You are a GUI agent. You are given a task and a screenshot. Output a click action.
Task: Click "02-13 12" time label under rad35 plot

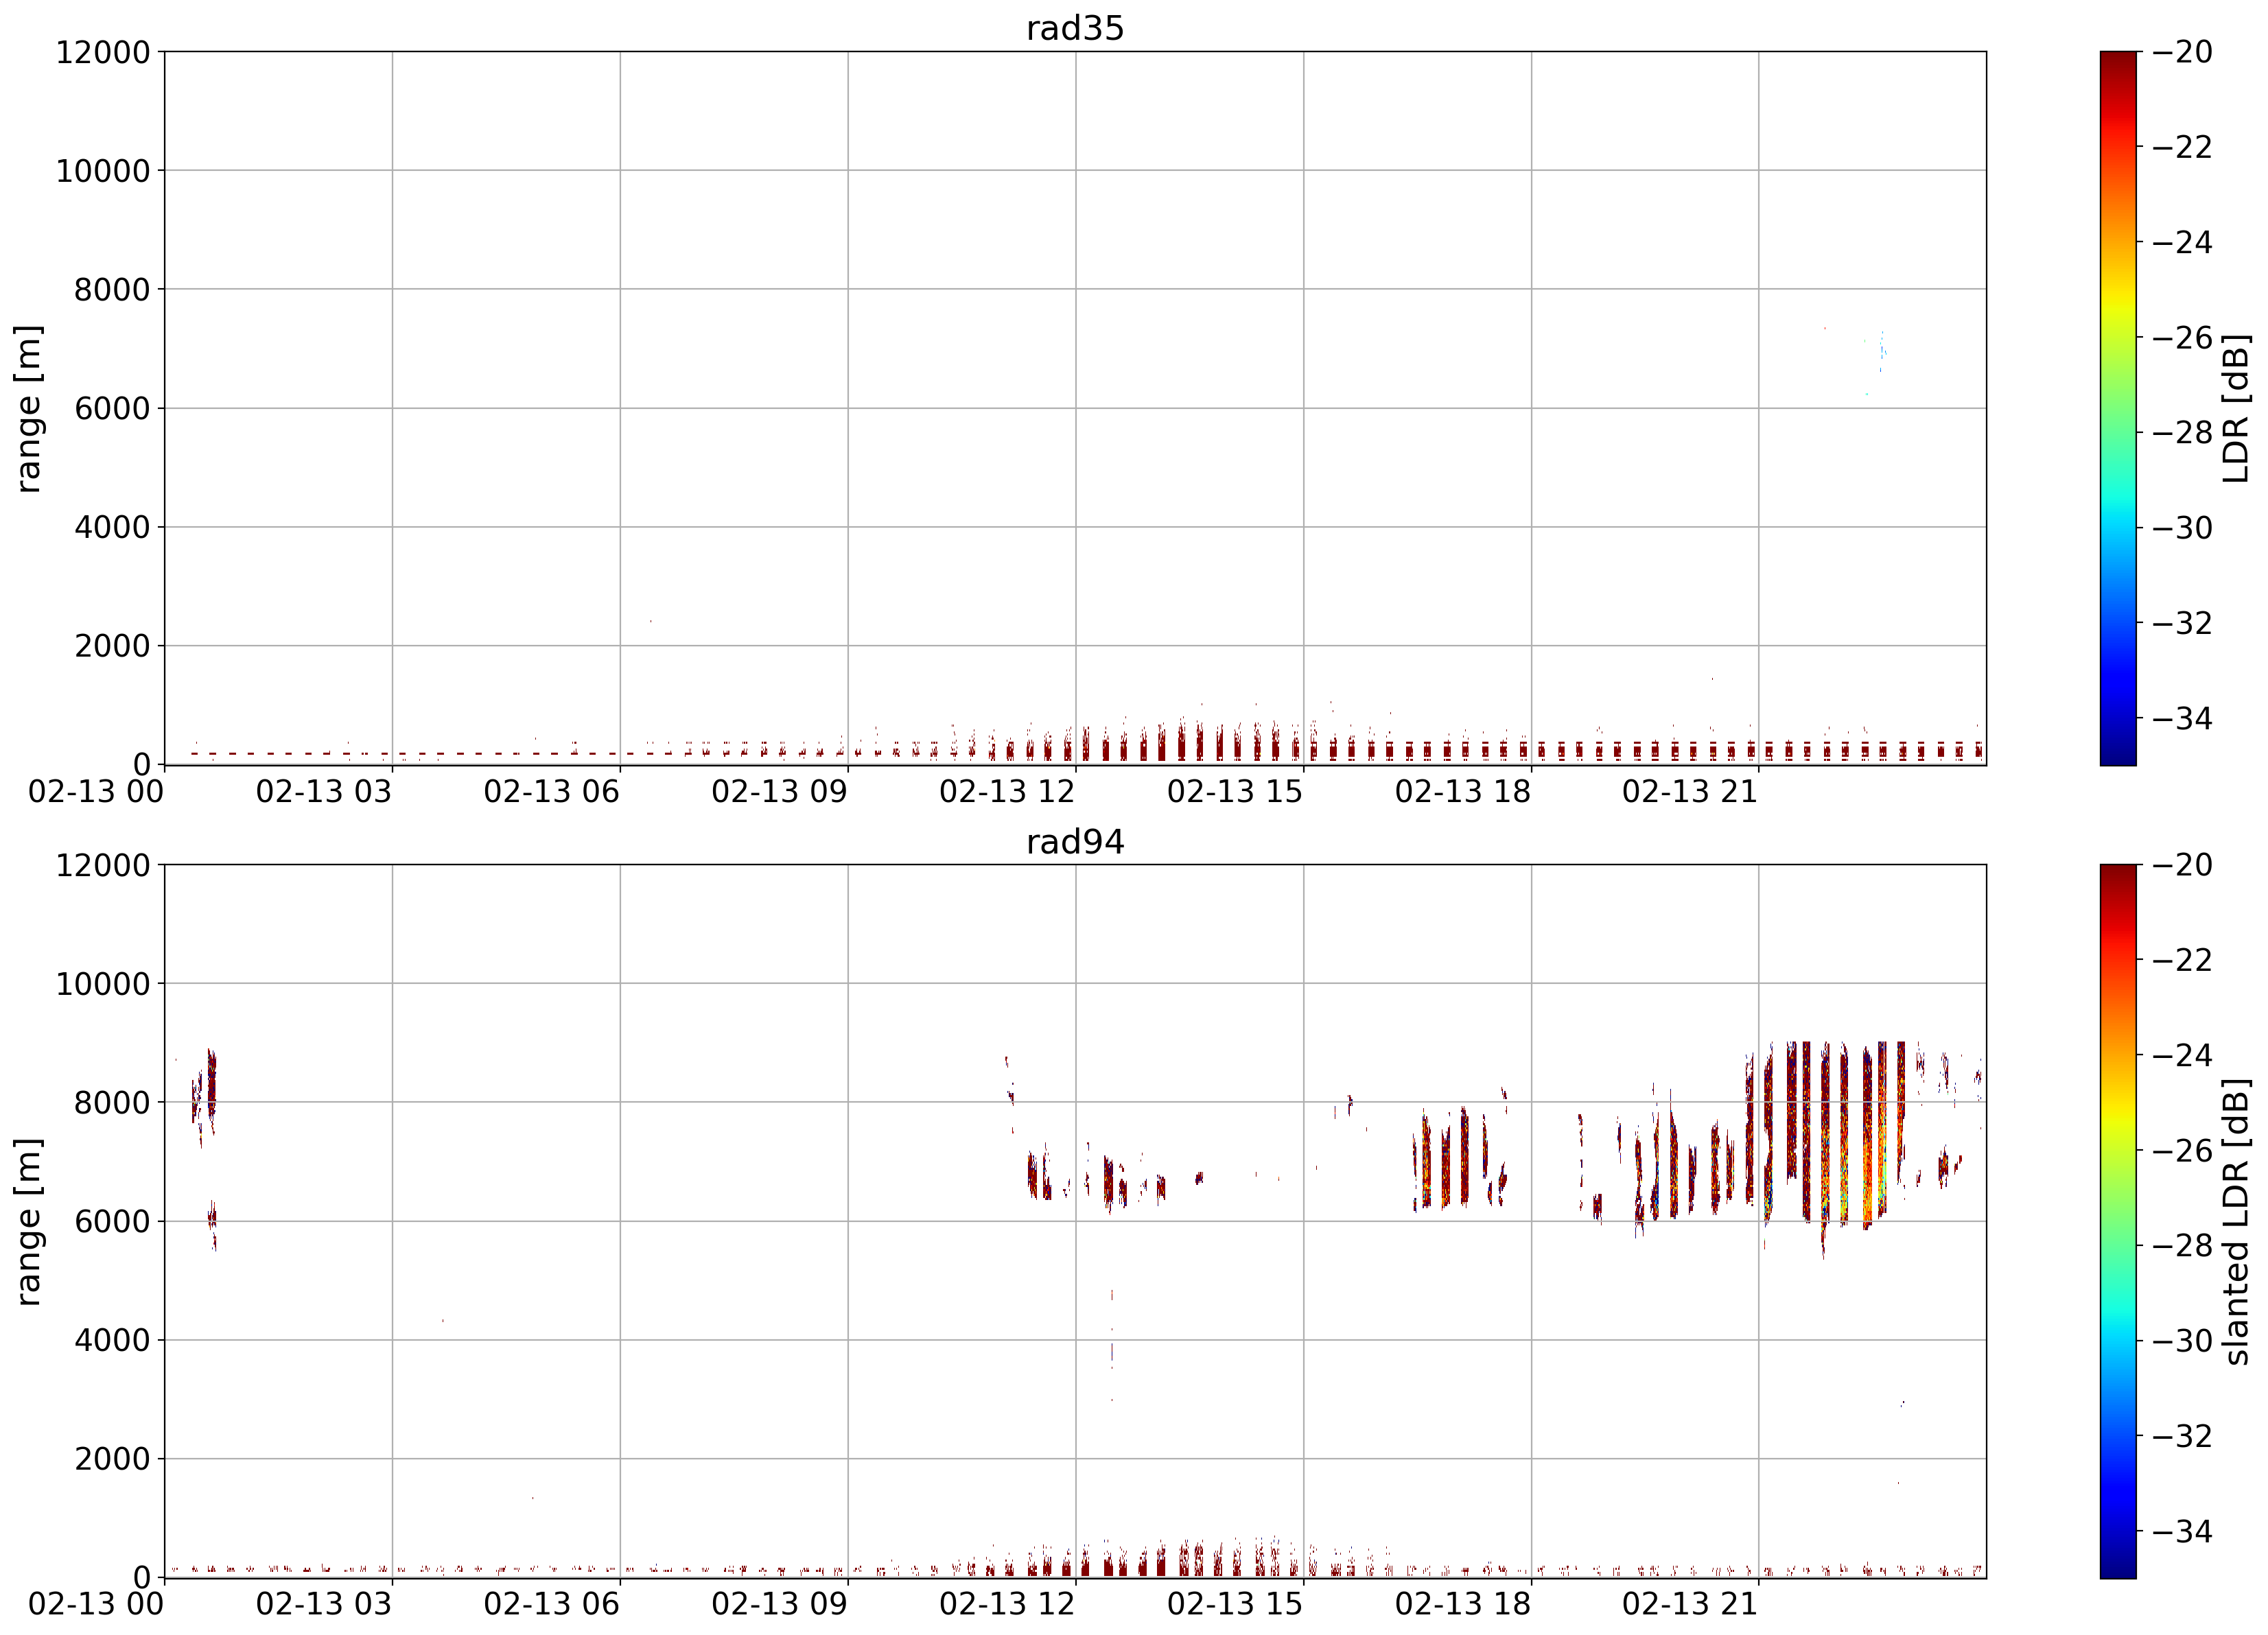point(1008,792)
